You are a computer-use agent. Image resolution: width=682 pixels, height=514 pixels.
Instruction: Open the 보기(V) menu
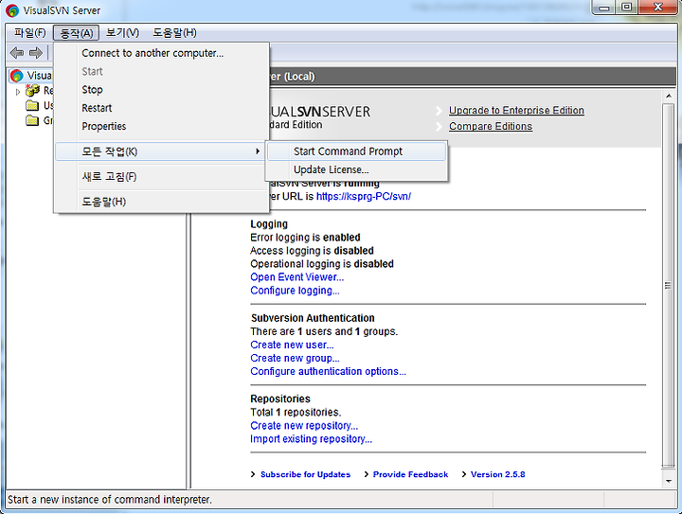click(122, 33)
